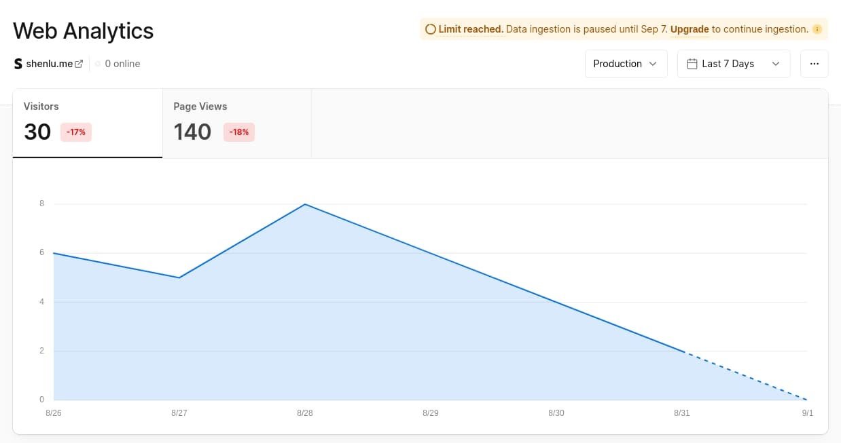Click the chart data point at 8/31

coord(682,351)
